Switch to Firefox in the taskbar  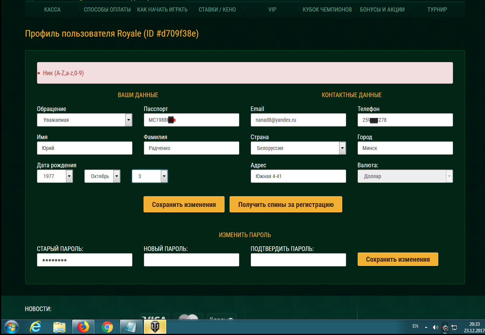pos(83,327)
